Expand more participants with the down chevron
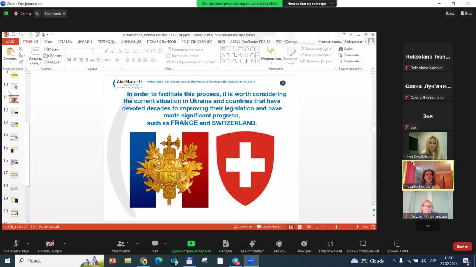Image resolution: width=476 pixels, height=267 pixels. (x=428, y=226)
